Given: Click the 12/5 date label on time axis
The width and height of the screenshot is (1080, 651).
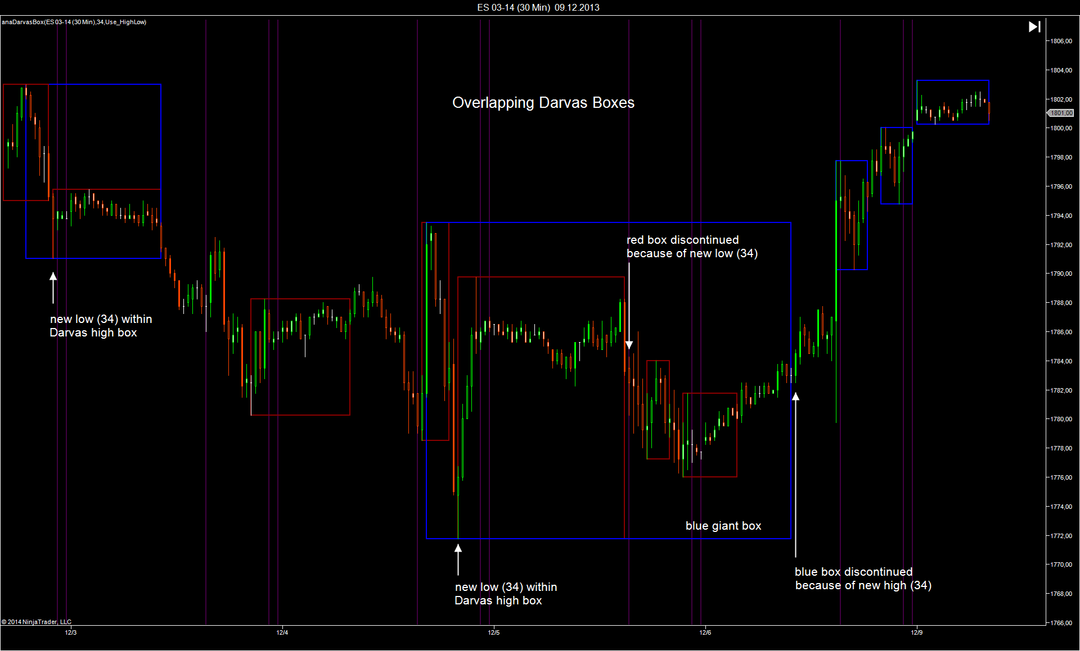Looking at the screenshot, I should (x=494, y=632).
